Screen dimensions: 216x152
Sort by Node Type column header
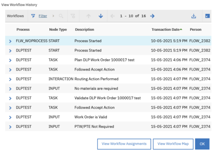point(58,30)
